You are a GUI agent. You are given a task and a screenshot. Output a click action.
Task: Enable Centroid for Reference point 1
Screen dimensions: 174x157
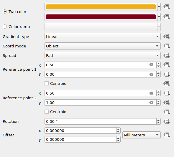coord(47,83)
